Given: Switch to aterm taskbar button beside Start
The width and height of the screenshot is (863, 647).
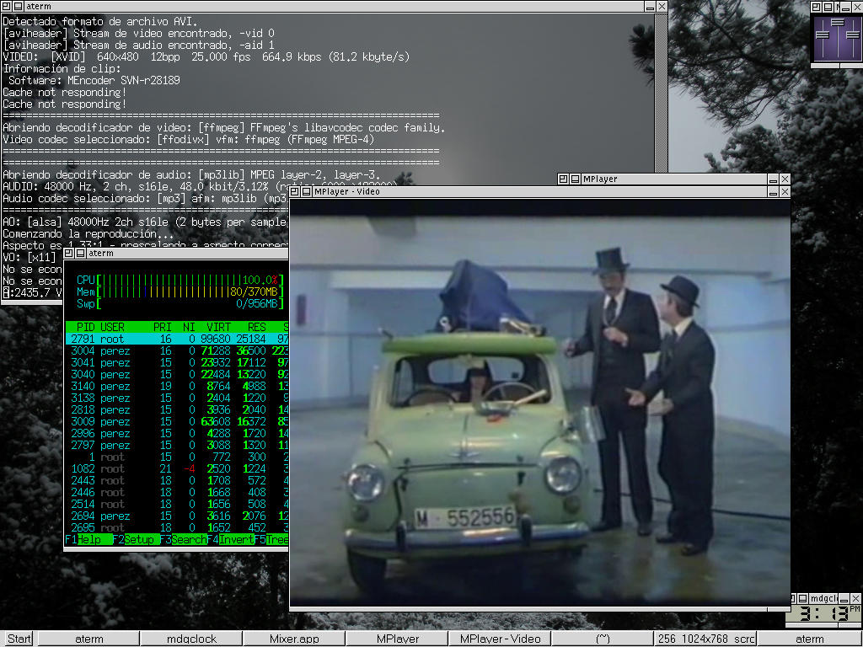Looking at the screenshot, I should click(x=88, y=639).
